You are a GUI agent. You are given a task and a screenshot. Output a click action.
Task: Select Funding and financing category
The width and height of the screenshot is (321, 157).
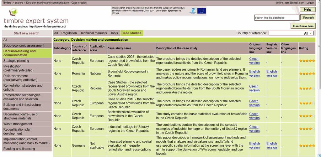(27, 149)
